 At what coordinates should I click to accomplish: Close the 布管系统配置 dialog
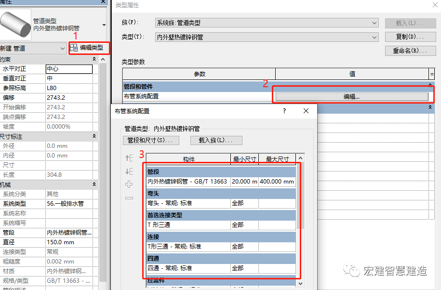[x=306, y=111]
